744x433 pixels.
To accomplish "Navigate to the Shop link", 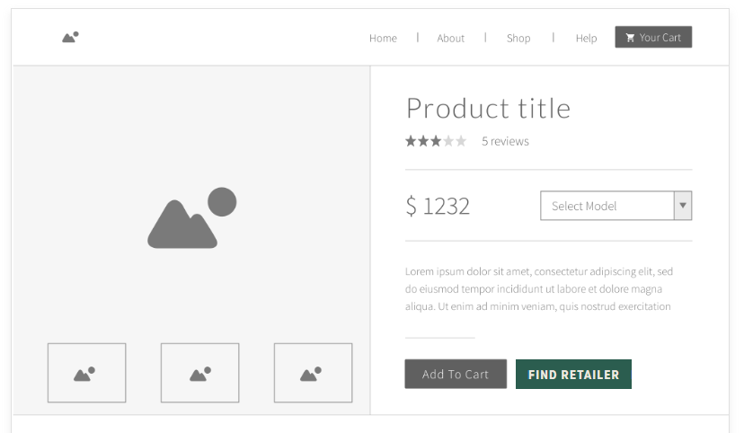I will [518, 38].
